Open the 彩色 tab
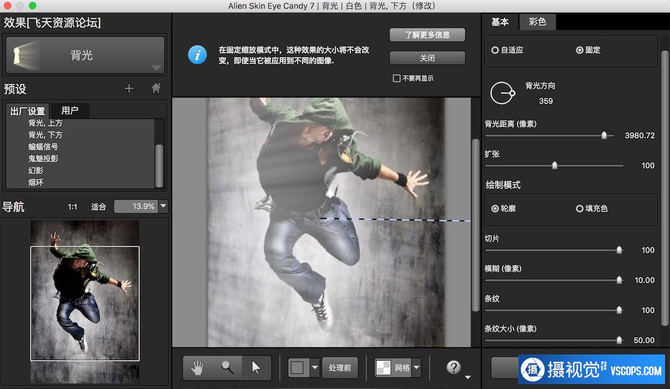The height and width of the screenshot is (389, 670). pyautogui.click(x=538, y=22)
